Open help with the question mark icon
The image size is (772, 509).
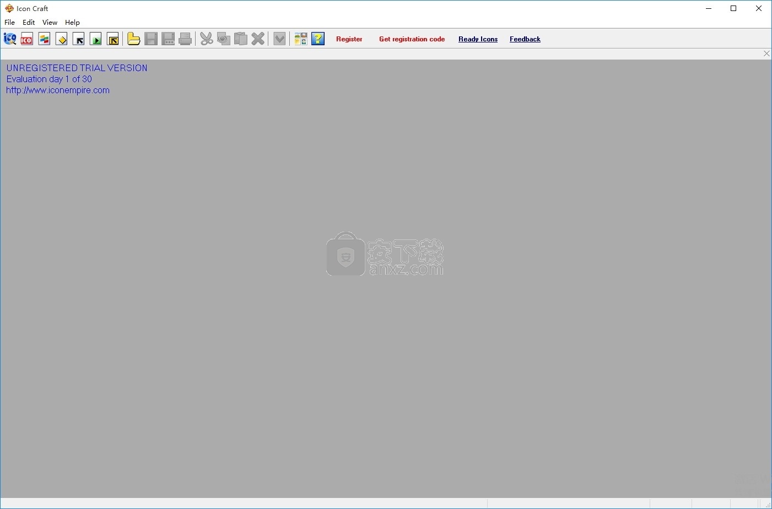[318, 39]
